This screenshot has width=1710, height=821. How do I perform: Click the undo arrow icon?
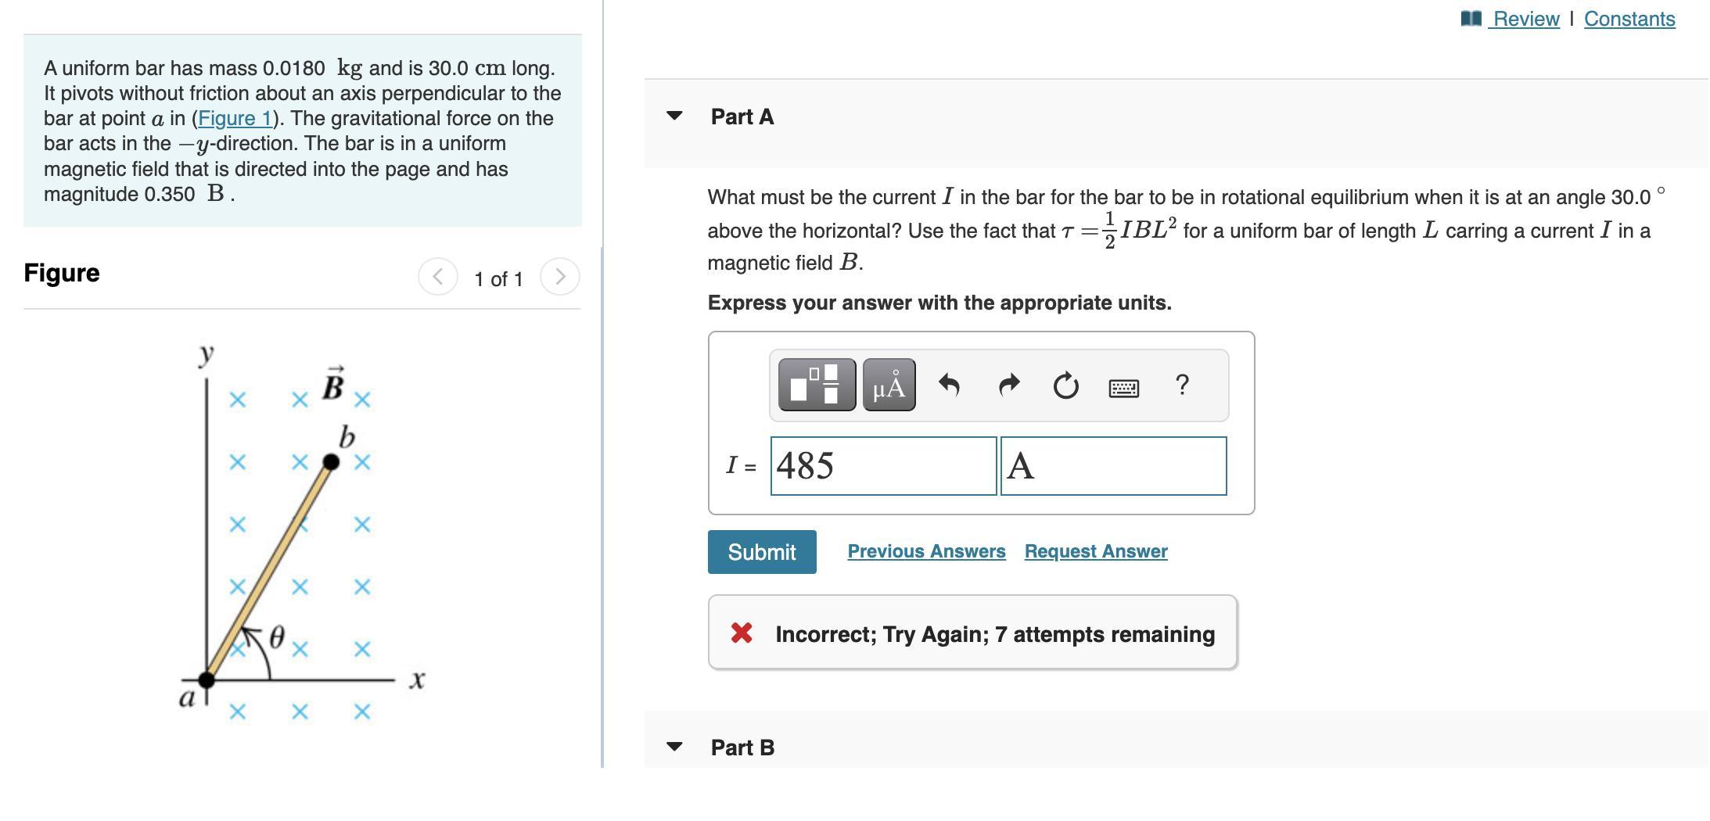coord(949,385)
